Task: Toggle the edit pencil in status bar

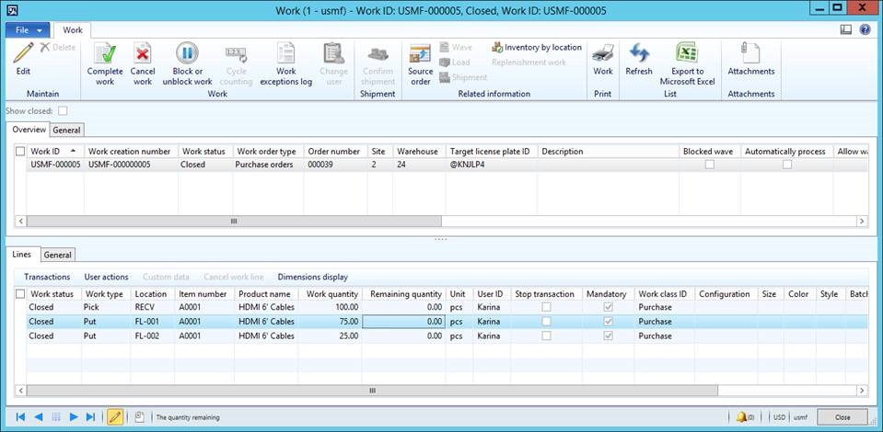Action: coord(115,416)
